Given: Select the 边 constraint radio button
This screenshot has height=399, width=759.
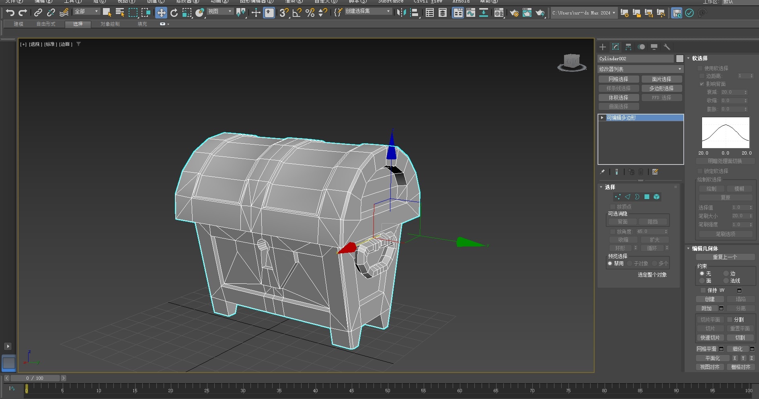Looking at the screenshot, I should tap(726, 273).
